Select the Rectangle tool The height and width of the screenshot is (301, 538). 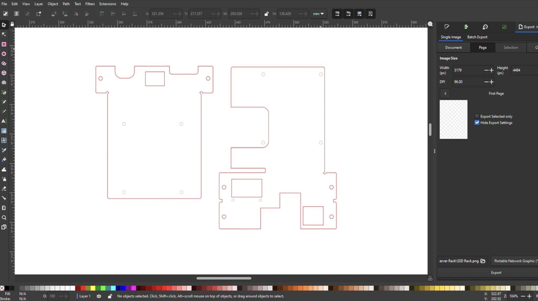point(4,44)
